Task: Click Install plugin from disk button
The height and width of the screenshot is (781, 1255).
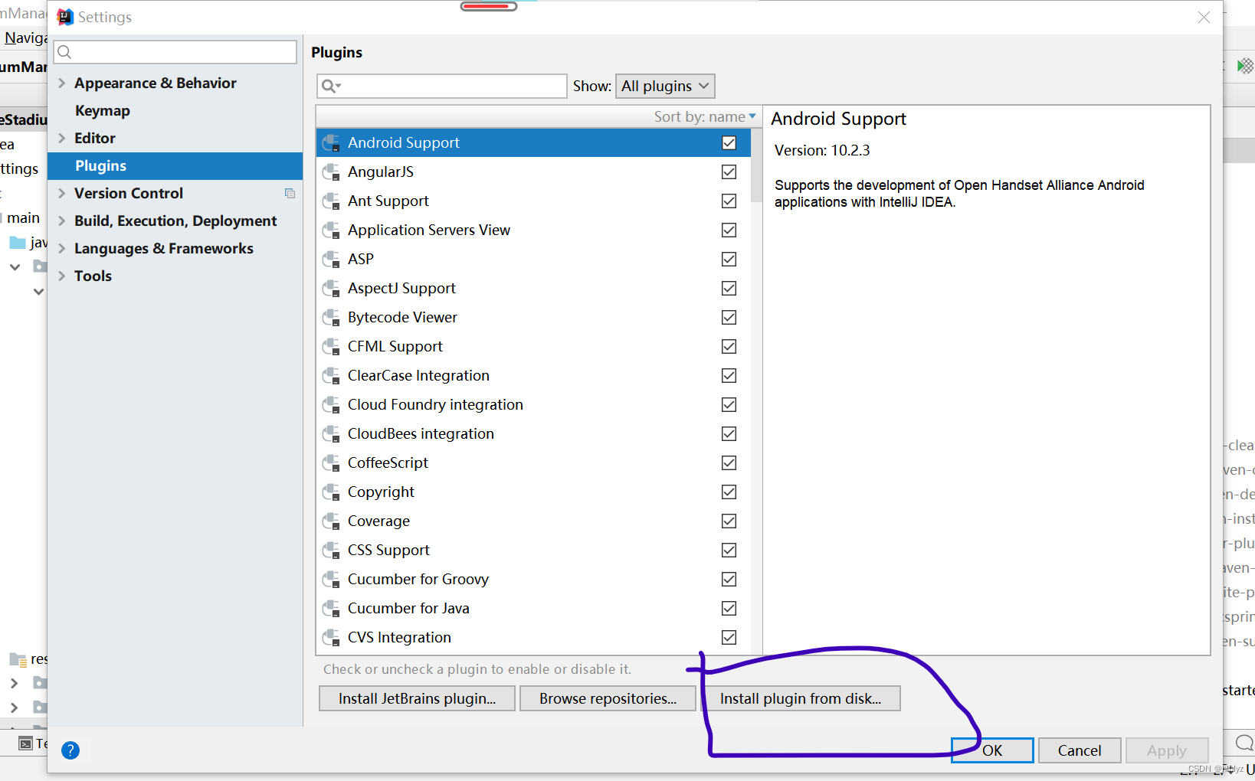Action: (801, 698)
